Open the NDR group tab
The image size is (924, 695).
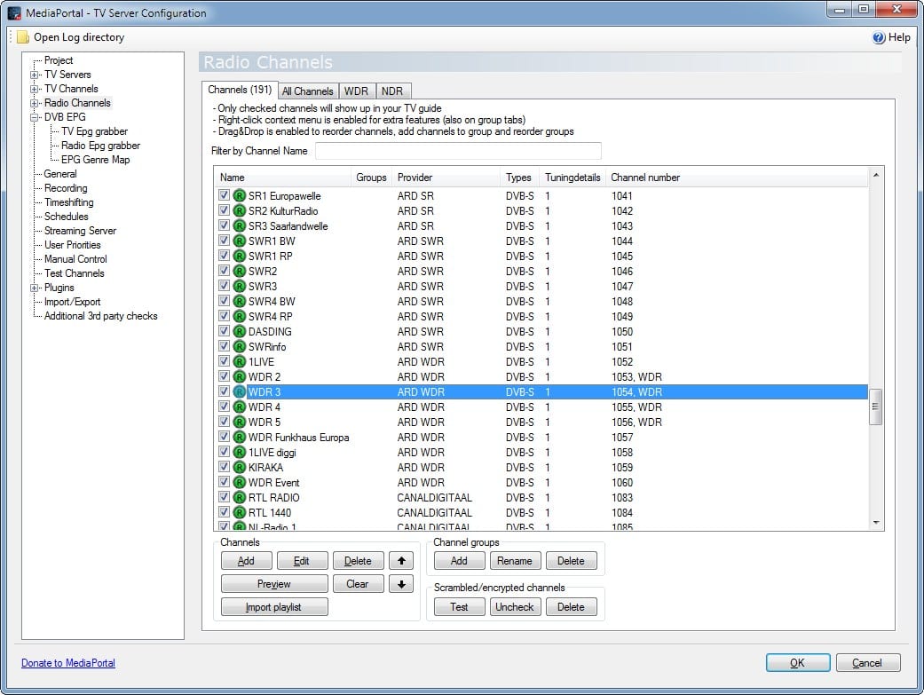coord(393,91)
